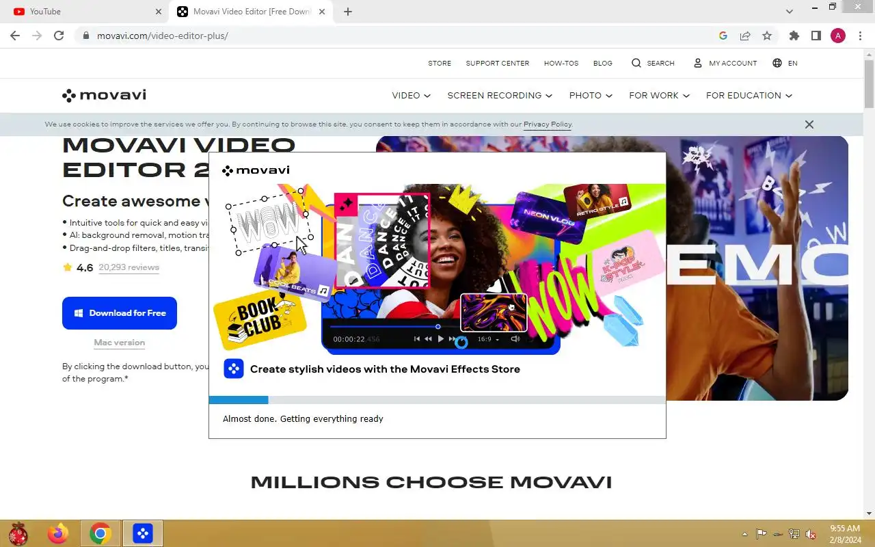The image size is (875, 547).
Task: Click 'Almost done. Getting everything ready' text
Action: 303,418
